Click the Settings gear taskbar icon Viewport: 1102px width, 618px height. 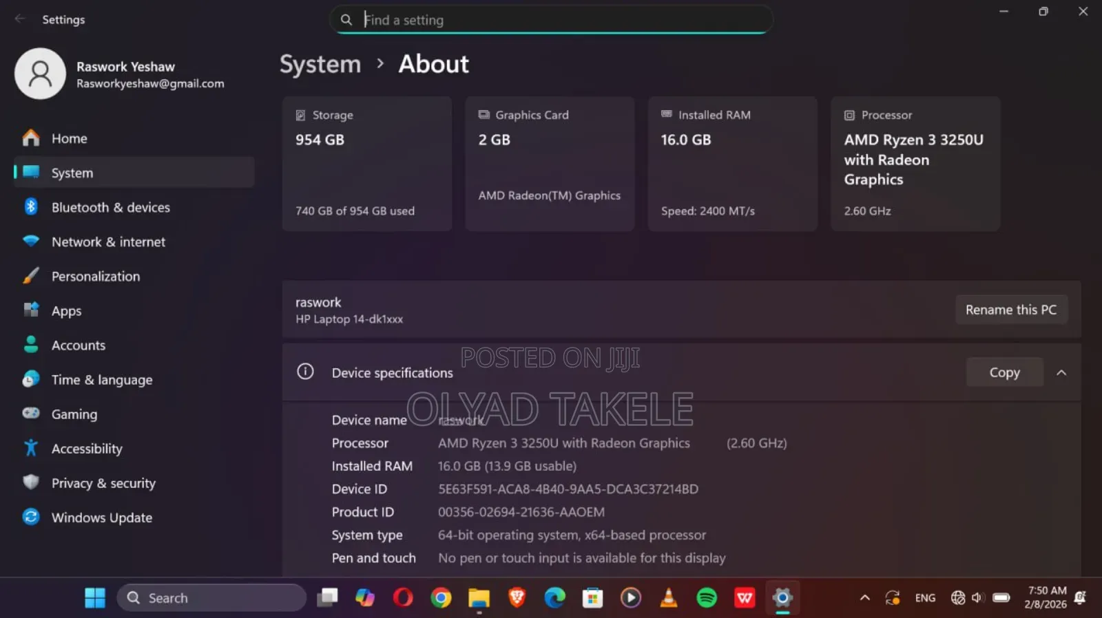pos(782,597)
